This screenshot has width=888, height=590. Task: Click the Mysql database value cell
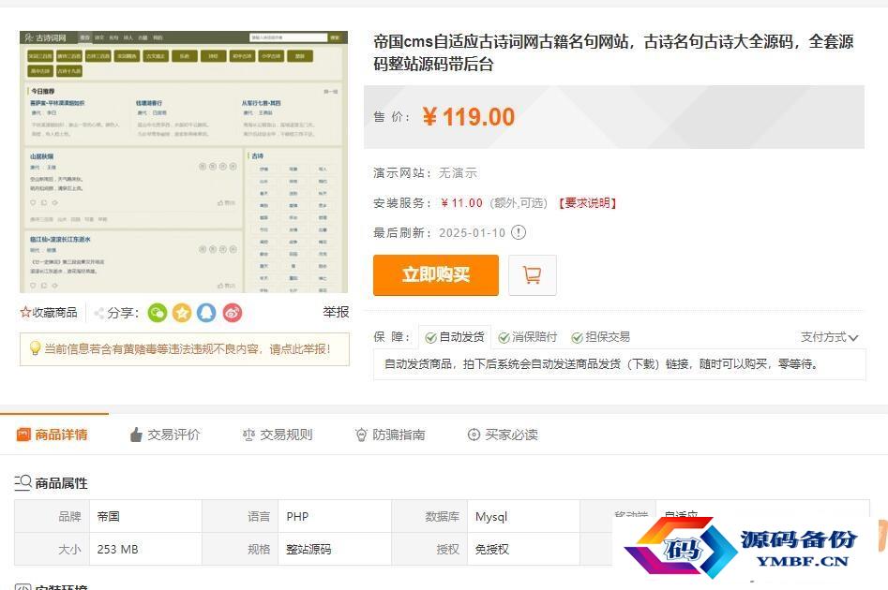(x=523, y=516)
